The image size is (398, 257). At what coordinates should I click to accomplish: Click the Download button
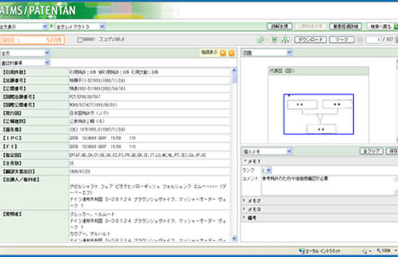coord(310,40)
